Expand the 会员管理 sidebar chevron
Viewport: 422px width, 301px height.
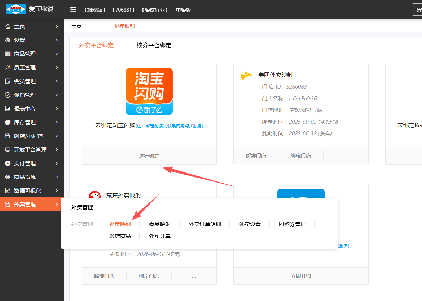(57, 81)
